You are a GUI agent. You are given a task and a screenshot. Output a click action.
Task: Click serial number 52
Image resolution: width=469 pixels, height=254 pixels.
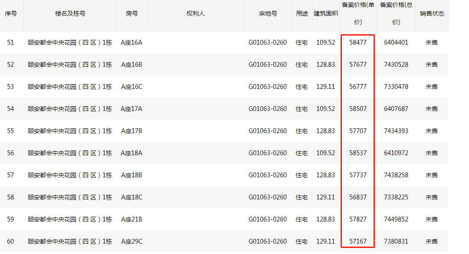[x=10, y=65]
